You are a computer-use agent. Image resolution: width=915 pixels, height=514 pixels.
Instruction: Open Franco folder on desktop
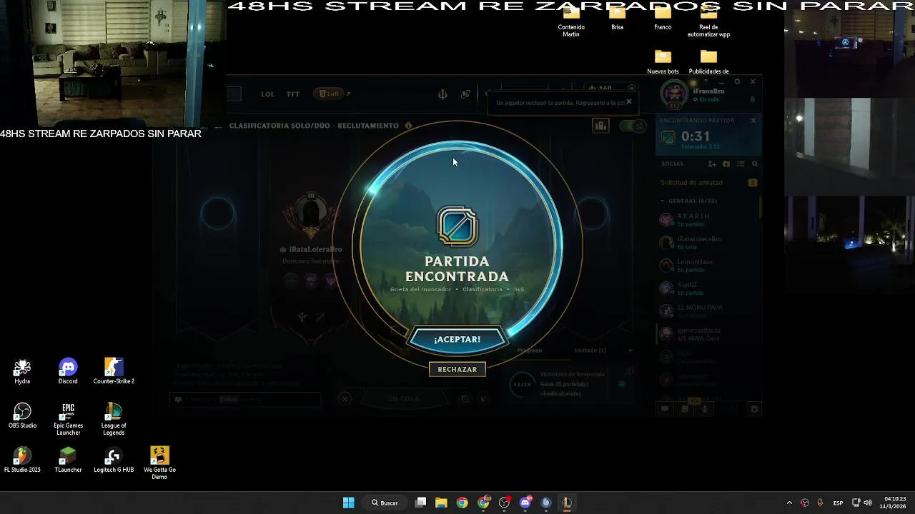coord(663,18)
